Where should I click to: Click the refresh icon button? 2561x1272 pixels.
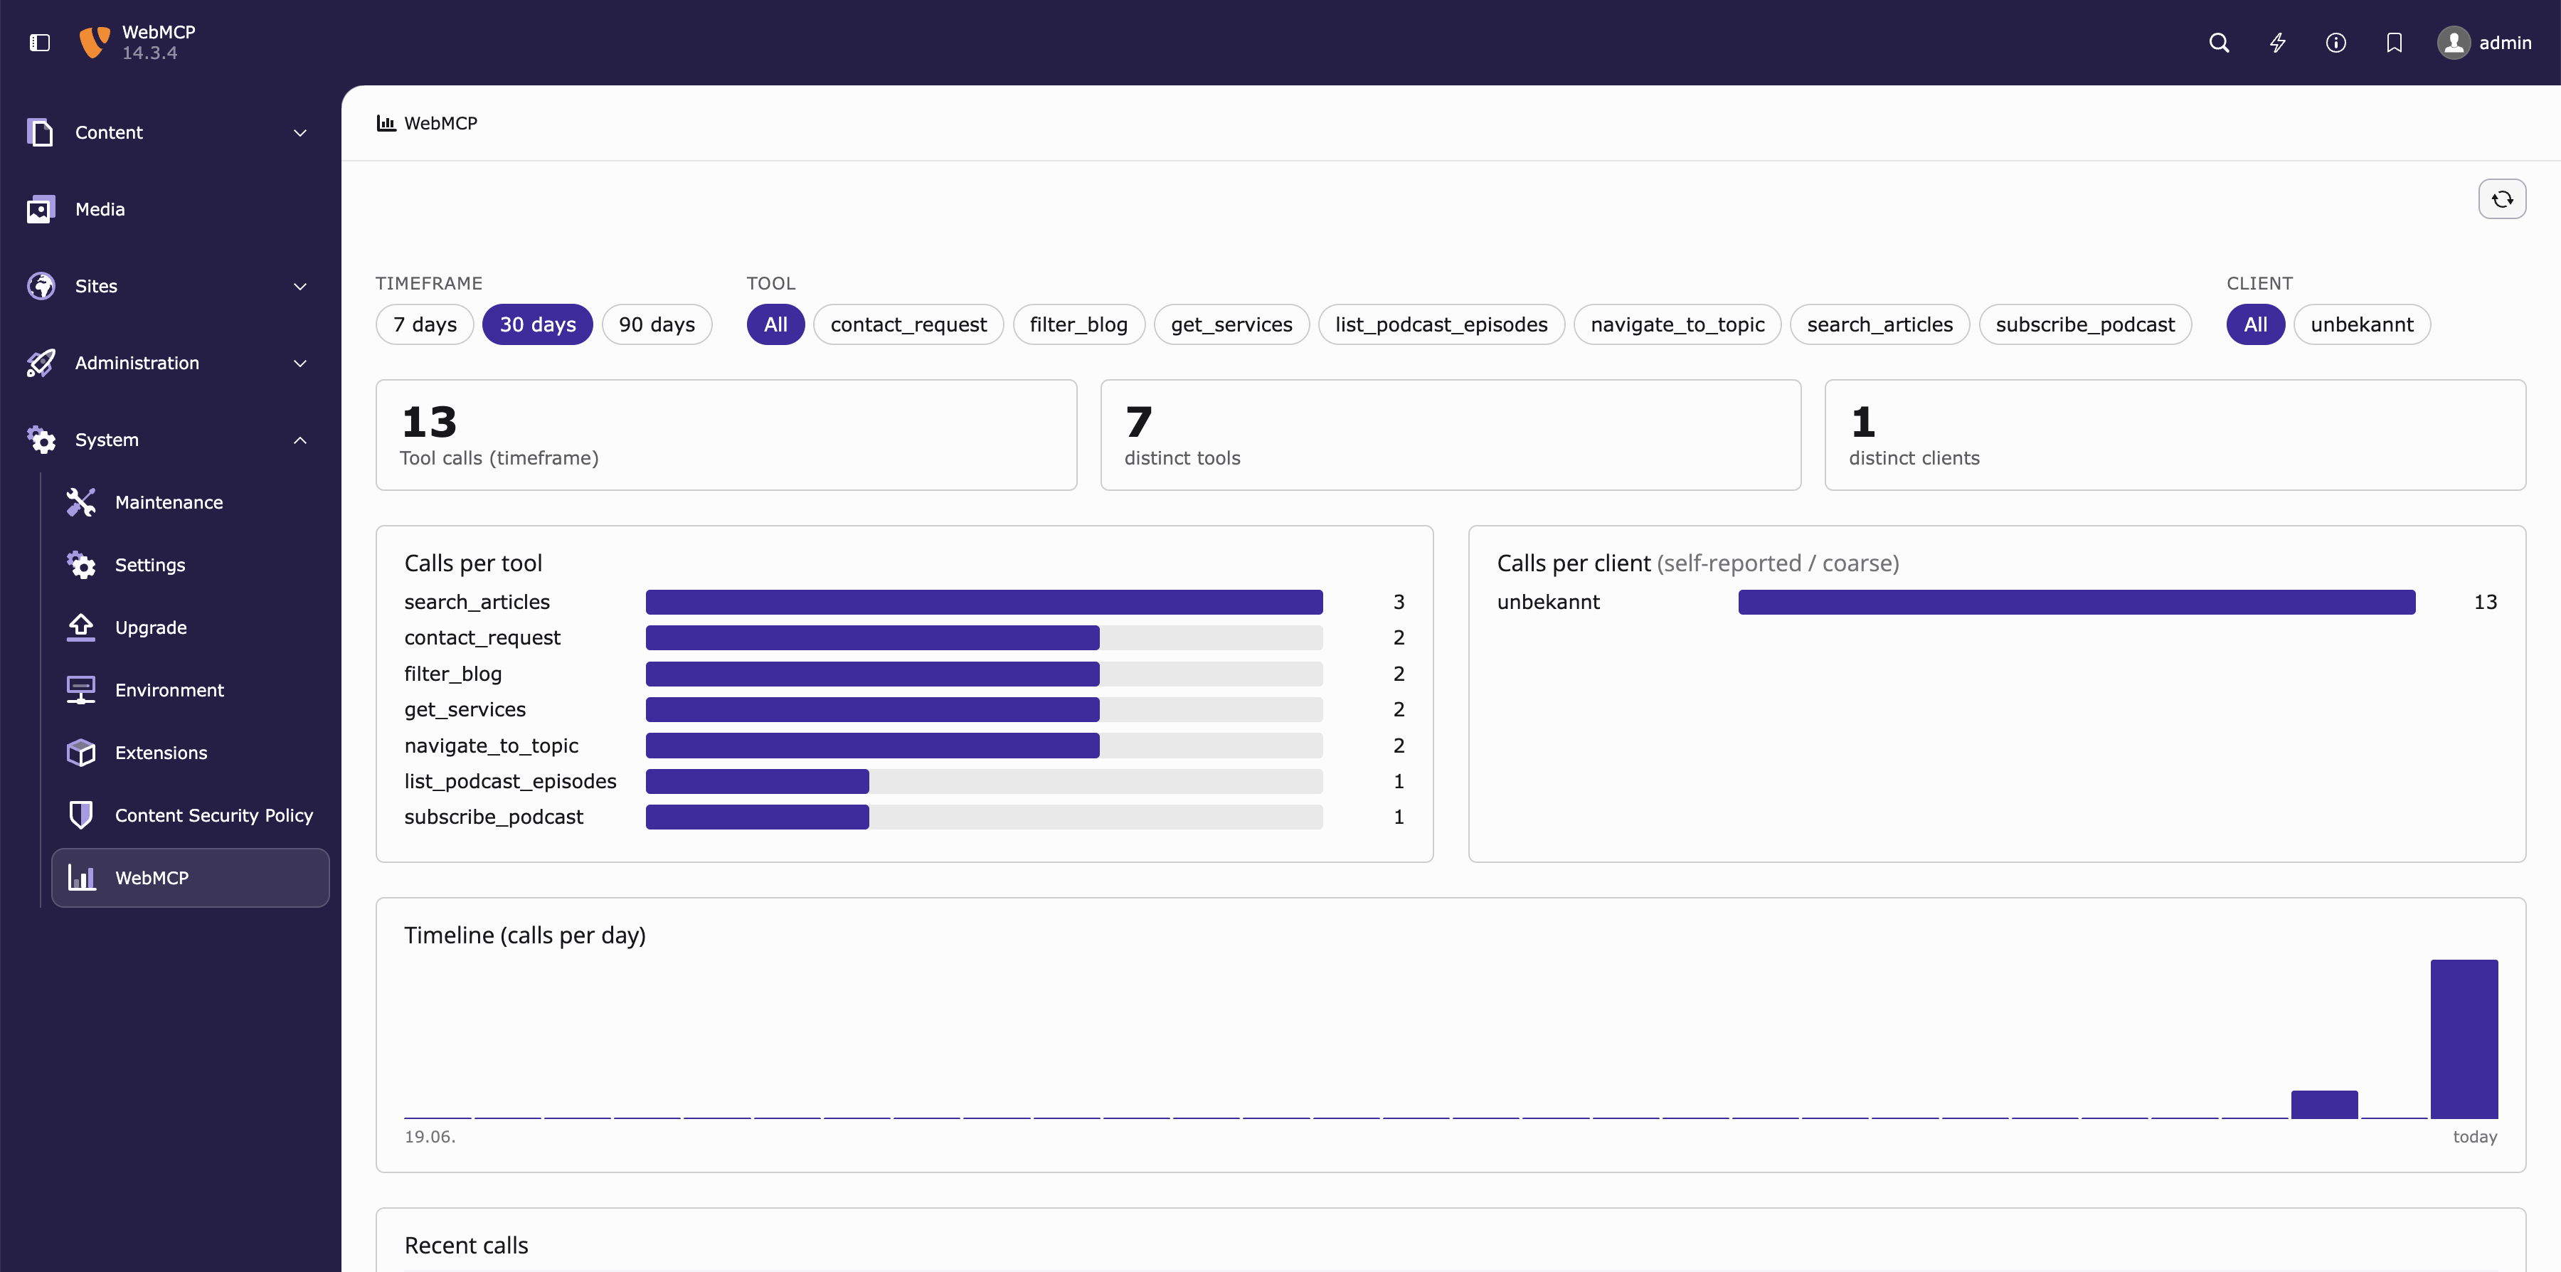pyautogui.click(x=2503, y=199)
